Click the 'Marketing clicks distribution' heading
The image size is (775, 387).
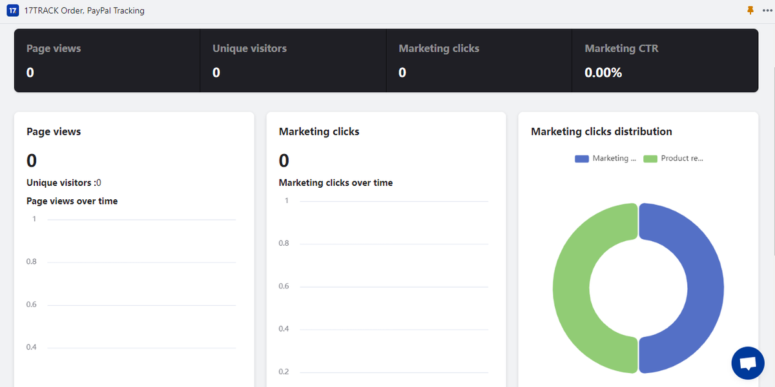pos(601,132)
